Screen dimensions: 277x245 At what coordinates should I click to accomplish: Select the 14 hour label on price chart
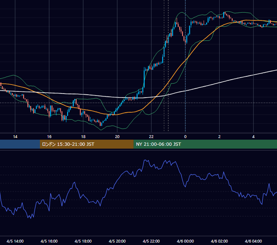pyautogui.click(x=15, y=137)
